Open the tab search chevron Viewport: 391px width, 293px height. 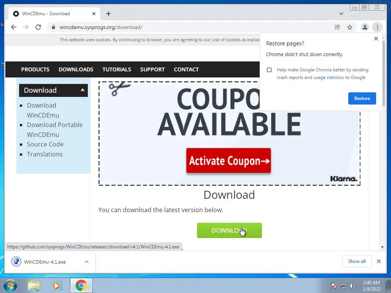tap(341, 14)
